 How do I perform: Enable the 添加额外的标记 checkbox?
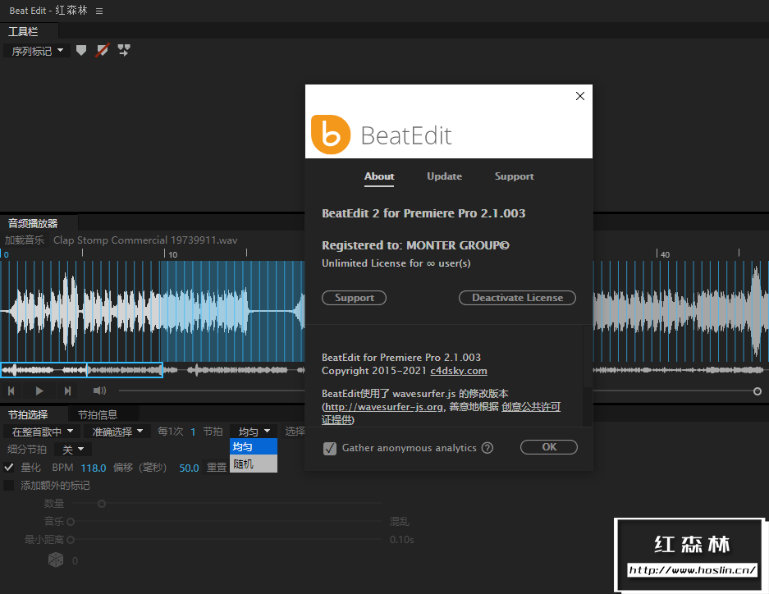[9, 485]
